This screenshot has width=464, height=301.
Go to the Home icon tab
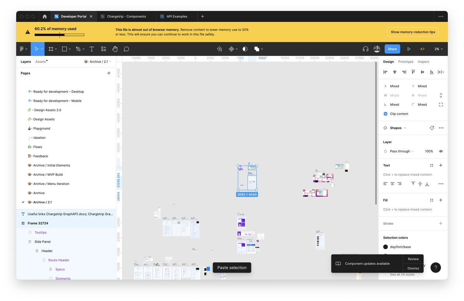point(44,17)
